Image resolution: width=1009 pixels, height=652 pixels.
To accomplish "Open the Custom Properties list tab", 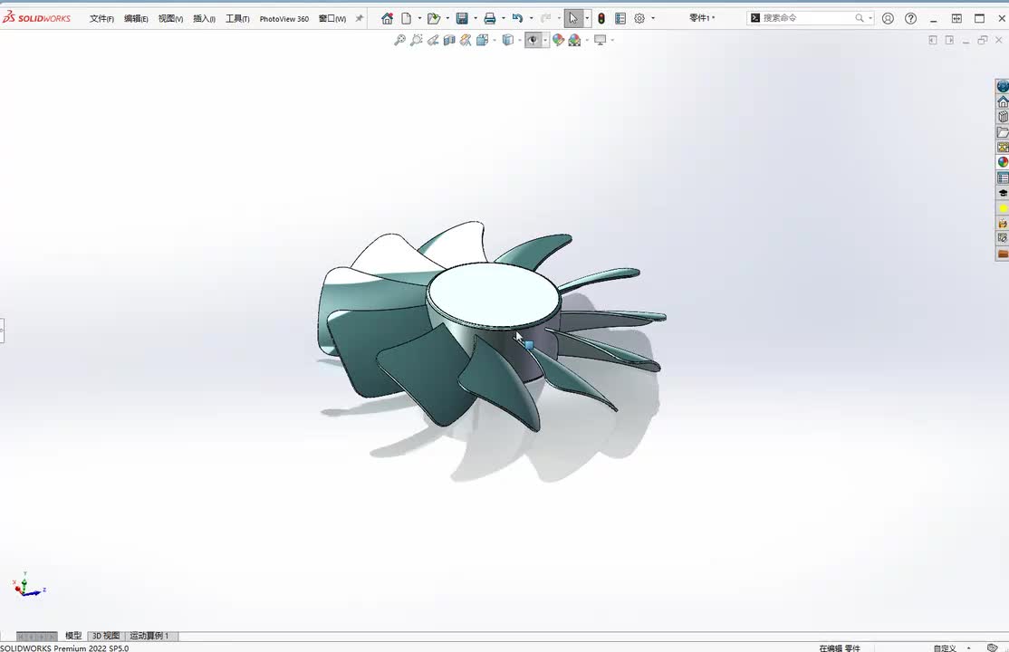I will 1003,177.
